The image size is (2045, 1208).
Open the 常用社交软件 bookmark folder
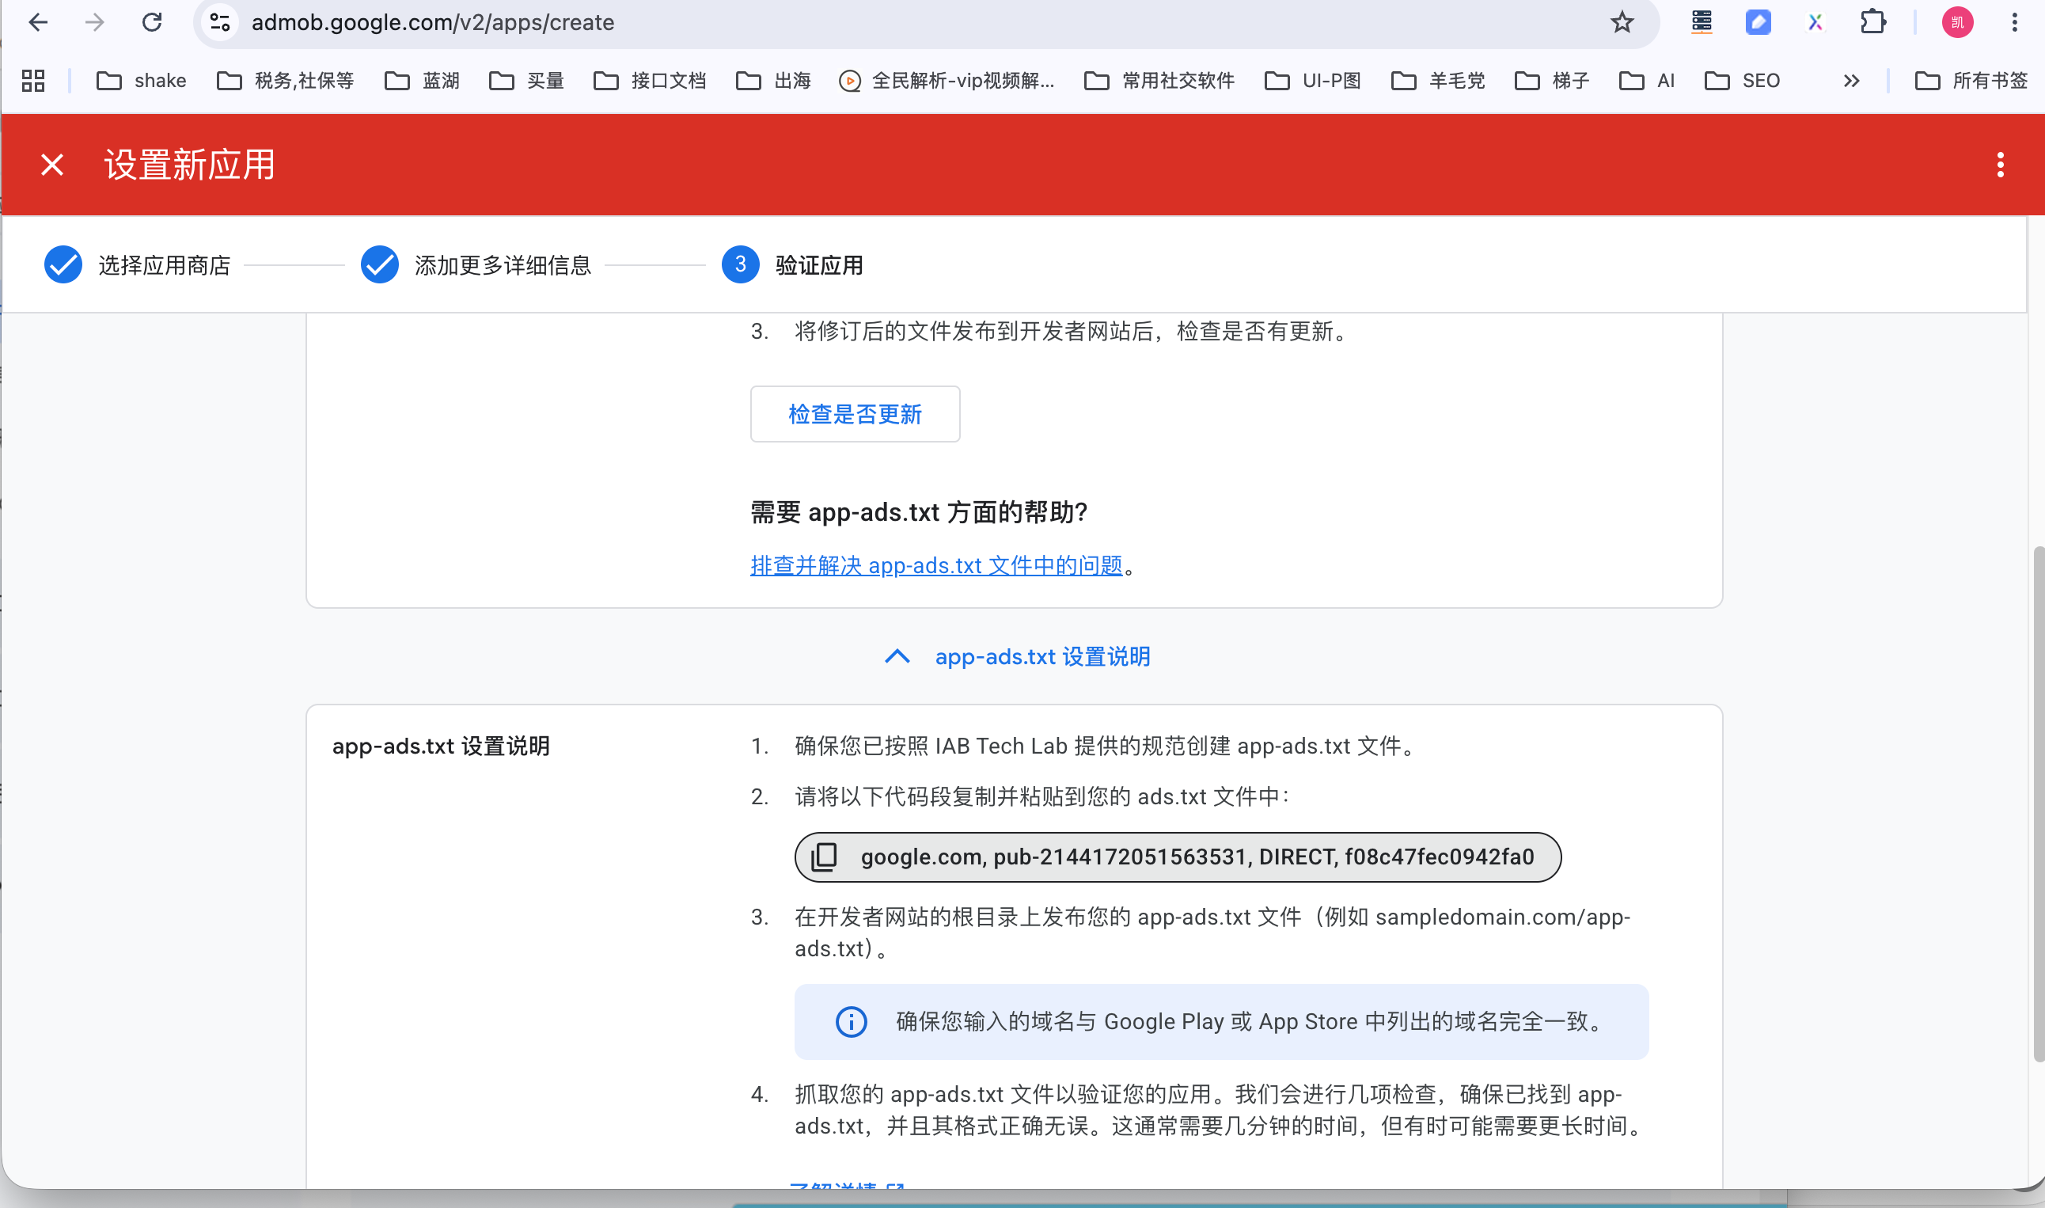[x=1159, y=81]
